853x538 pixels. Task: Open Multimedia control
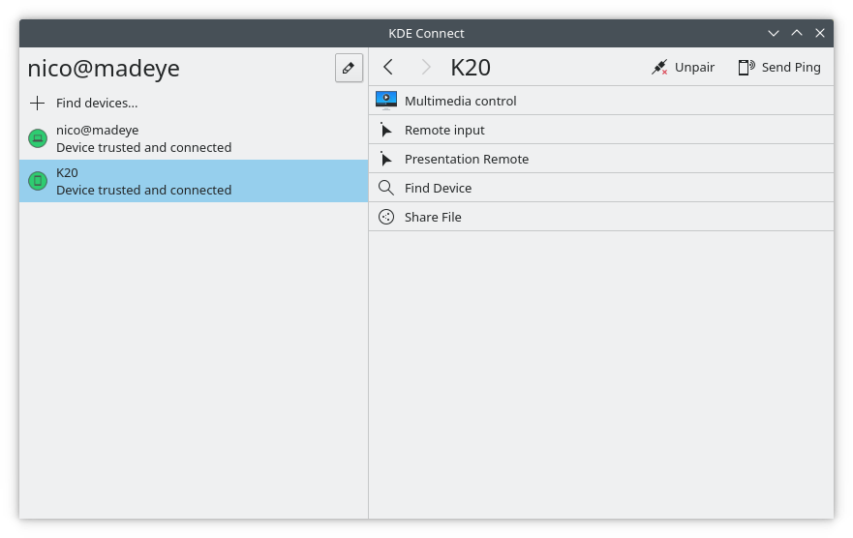tap(461, 101)
